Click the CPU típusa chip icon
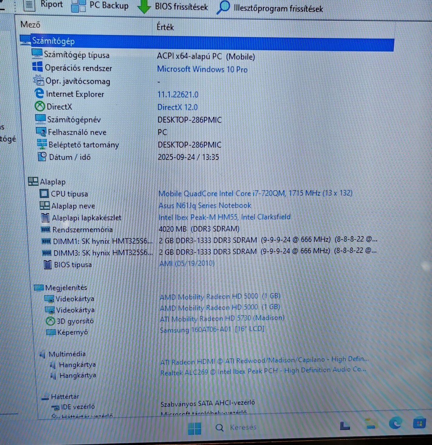The image size is (432, 445). pyautogui.click(x=44, y=193)
